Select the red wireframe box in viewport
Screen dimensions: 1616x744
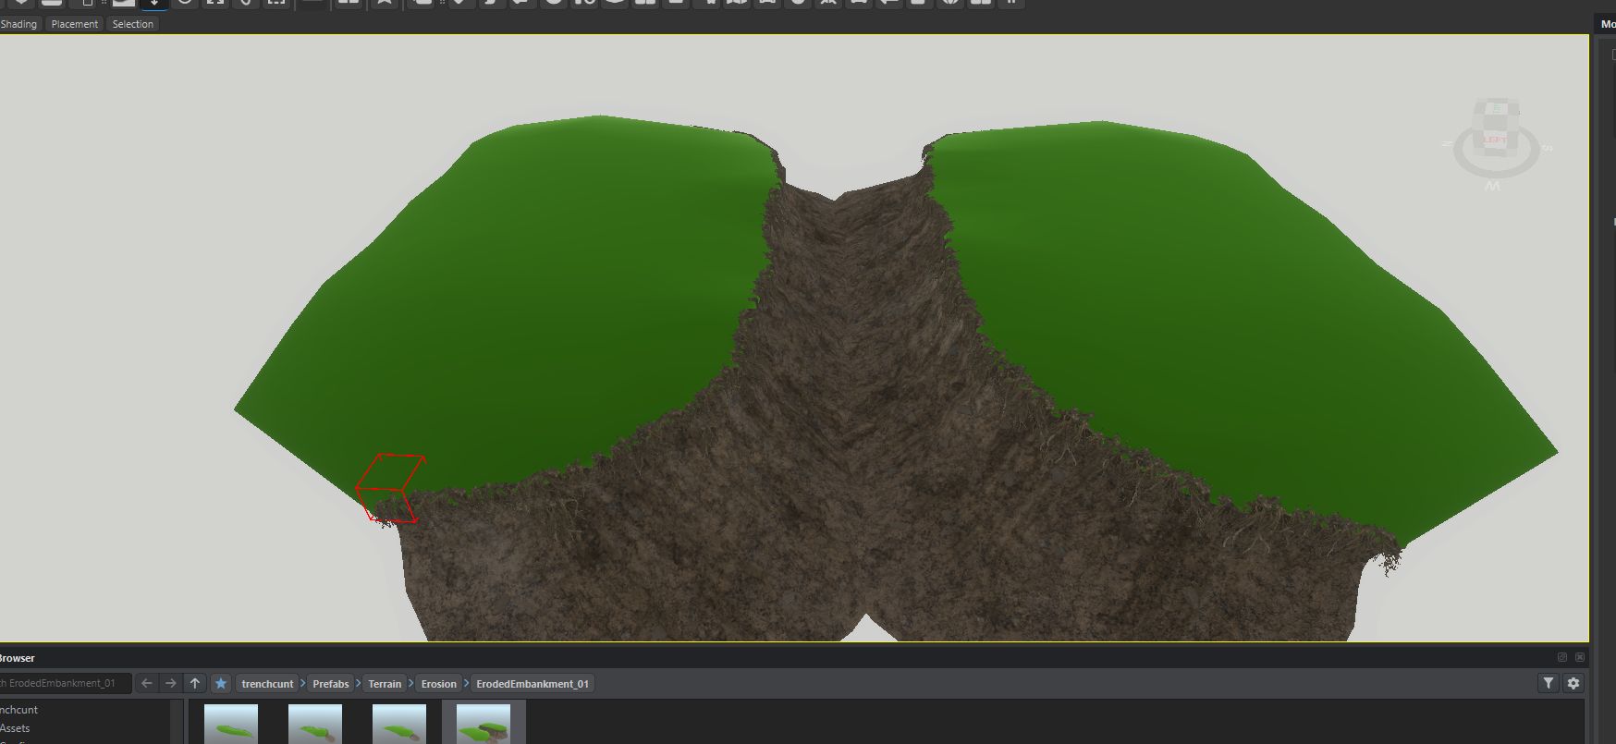tap(390, 488)
